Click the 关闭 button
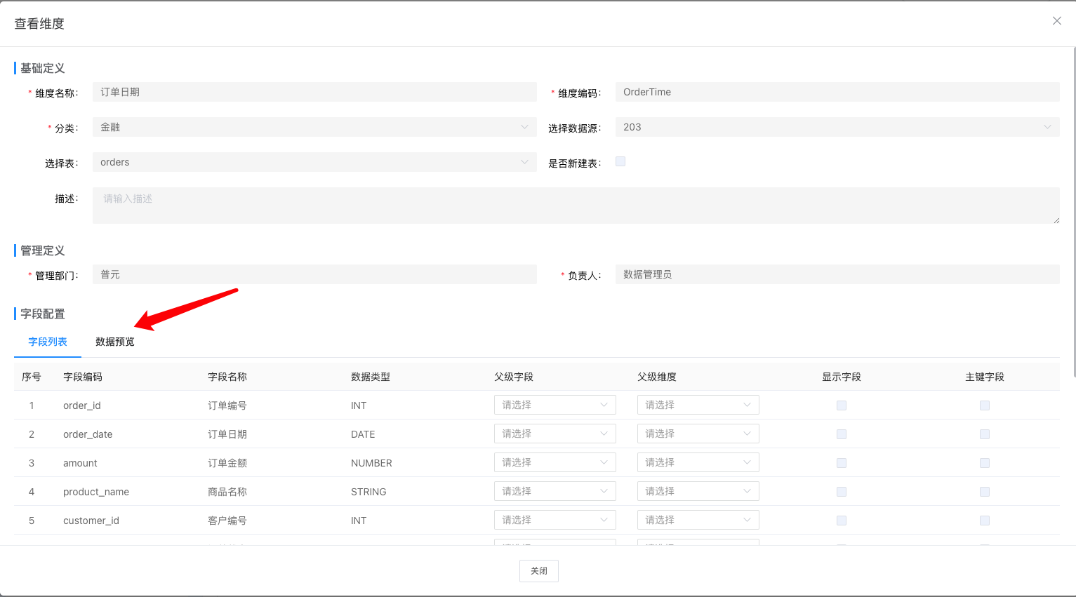This screenshot has width=1076, height=597. pyautogui.click(x=538, y=571)
